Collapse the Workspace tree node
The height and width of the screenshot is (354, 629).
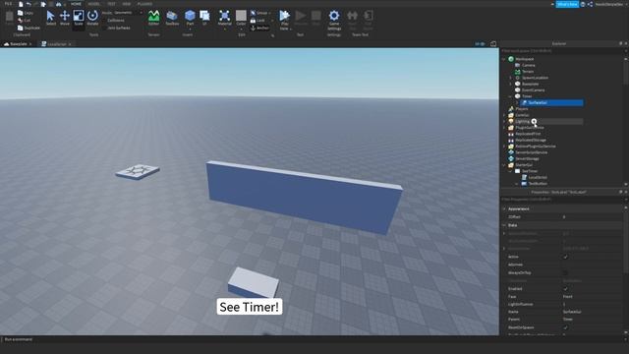coord(504,59)
